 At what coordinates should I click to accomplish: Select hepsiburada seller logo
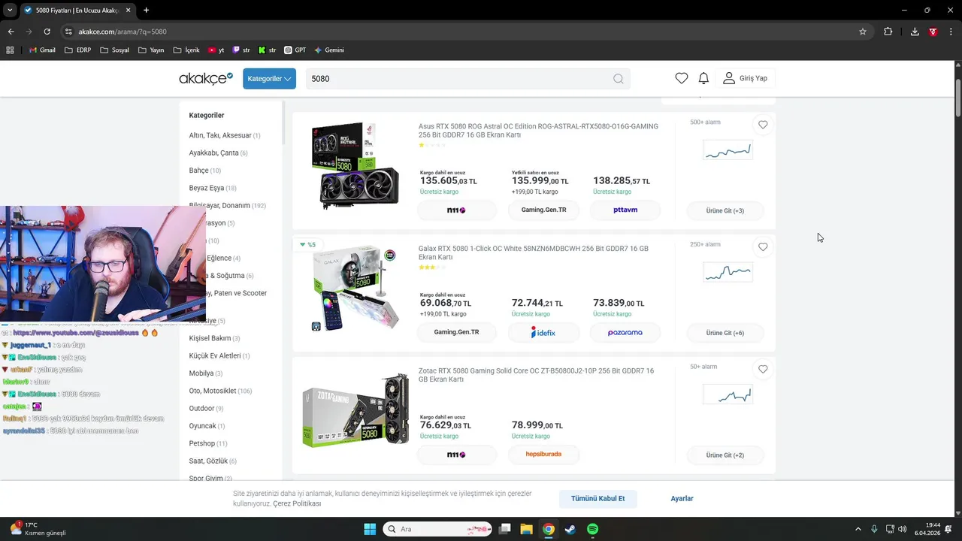(x=543, y=454)
